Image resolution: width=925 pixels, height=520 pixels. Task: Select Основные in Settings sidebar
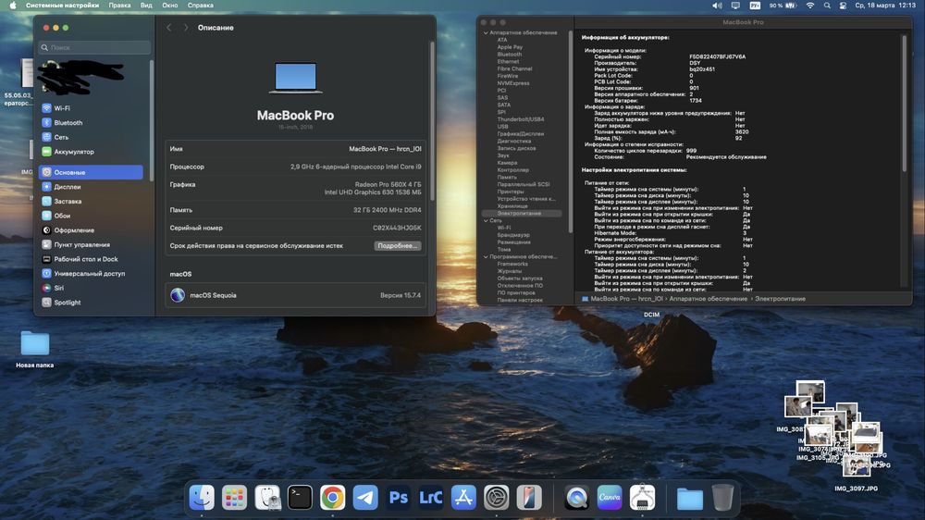pos(91,172)
